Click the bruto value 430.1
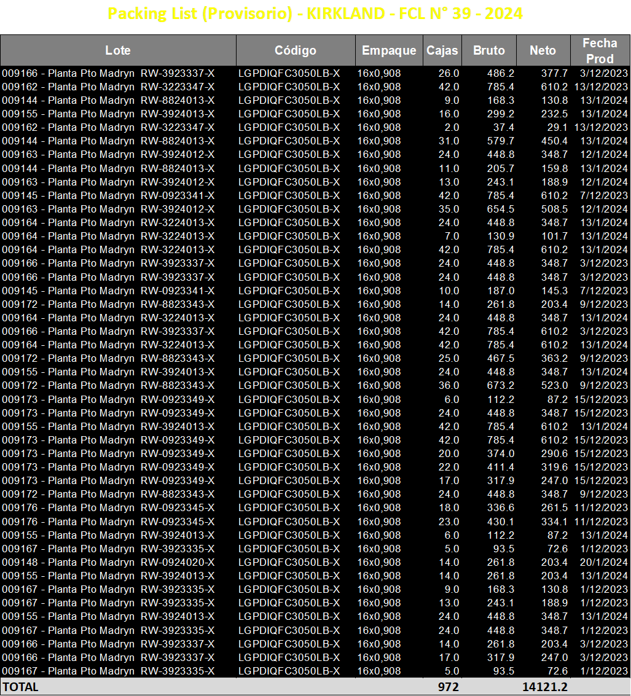631x696 pixels. (x=501, y=522)
